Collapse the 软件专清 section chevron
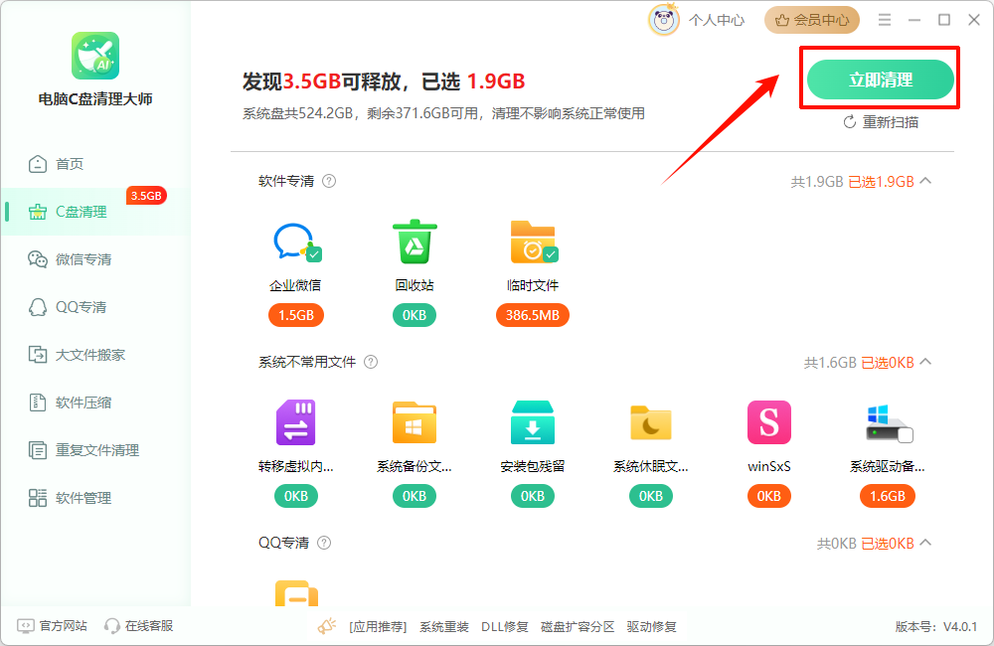This screenshot has height=646, width=994. click(924, 181)
